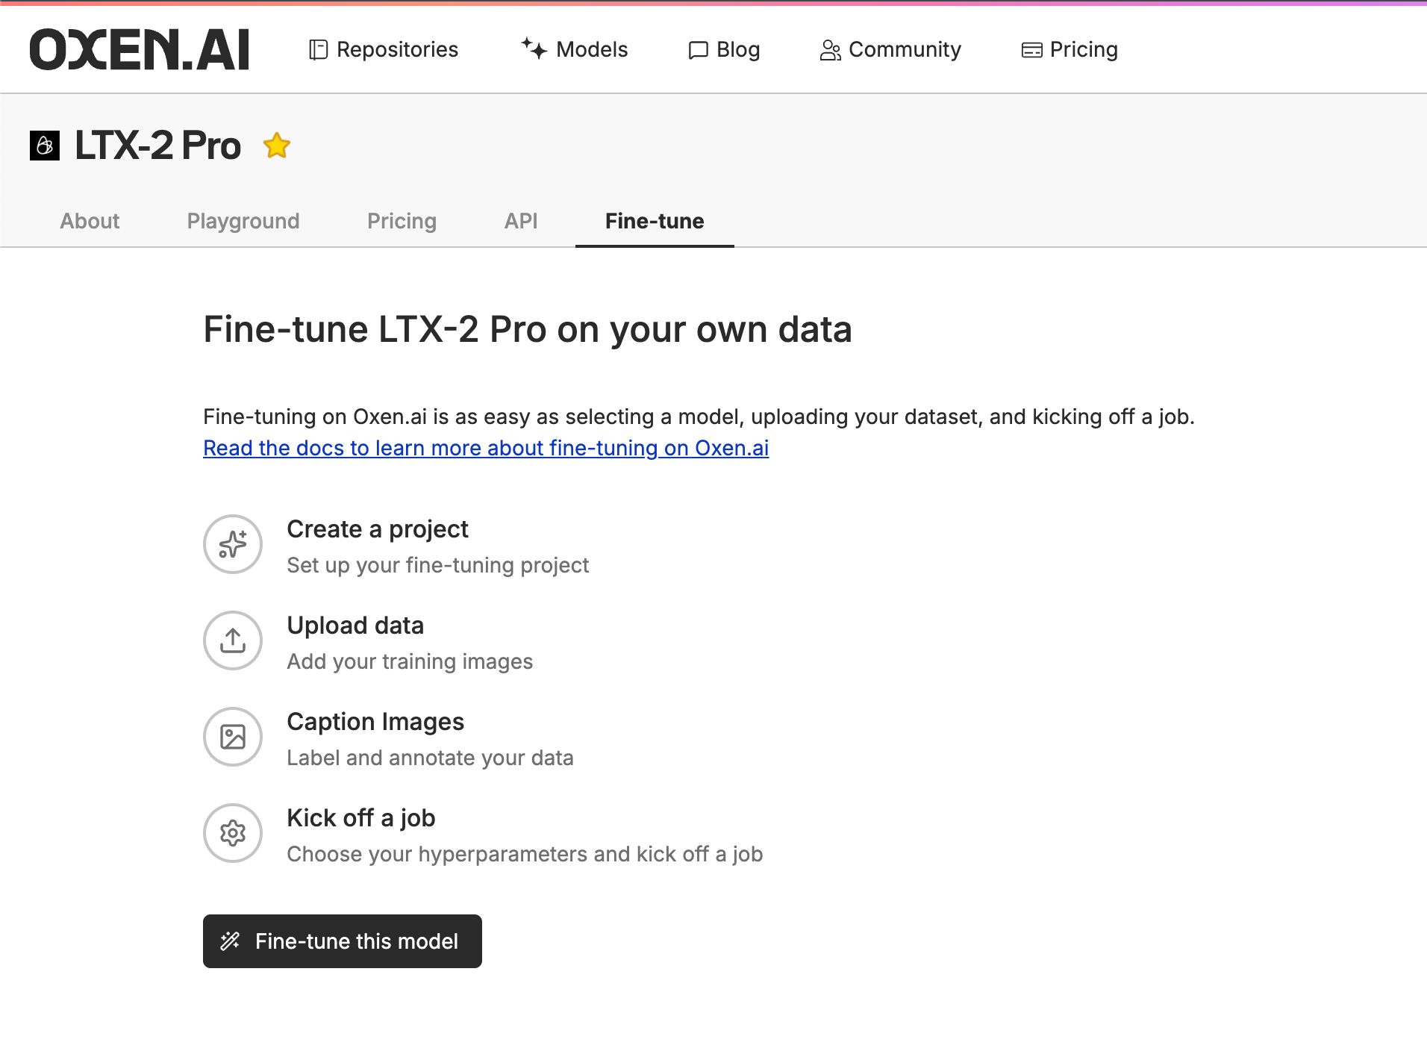Click the Oxen.ai logo
This screenshot has width=1427, height=1054.
tap(140, 50)
